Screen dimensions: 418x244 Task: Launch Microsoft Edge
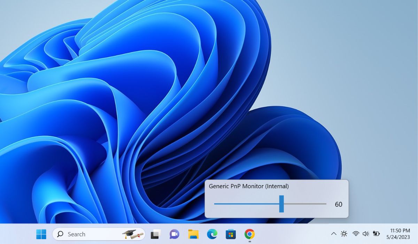click(211, 234)
